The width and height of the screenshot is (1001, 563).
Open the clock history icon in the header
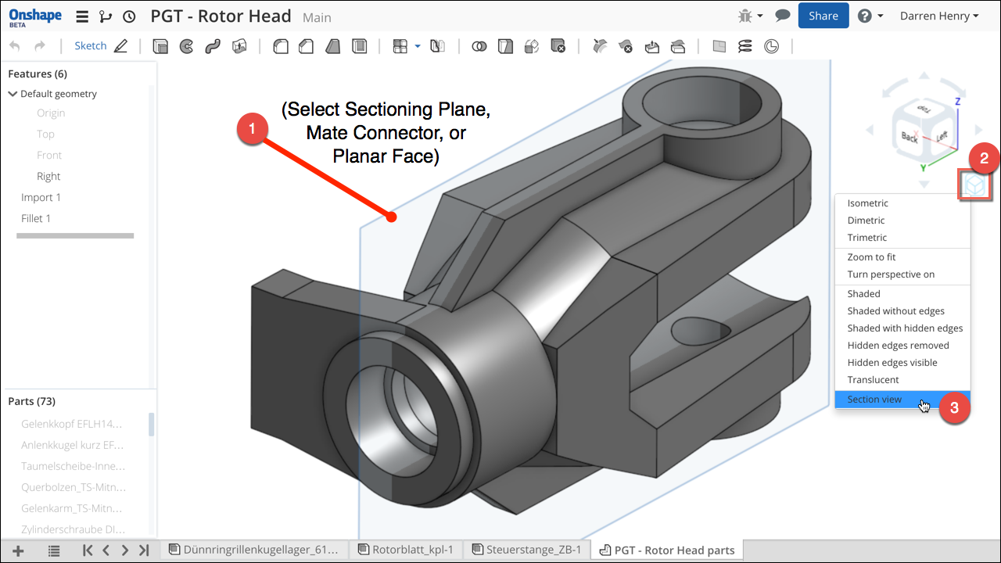(x=129, y=16)
